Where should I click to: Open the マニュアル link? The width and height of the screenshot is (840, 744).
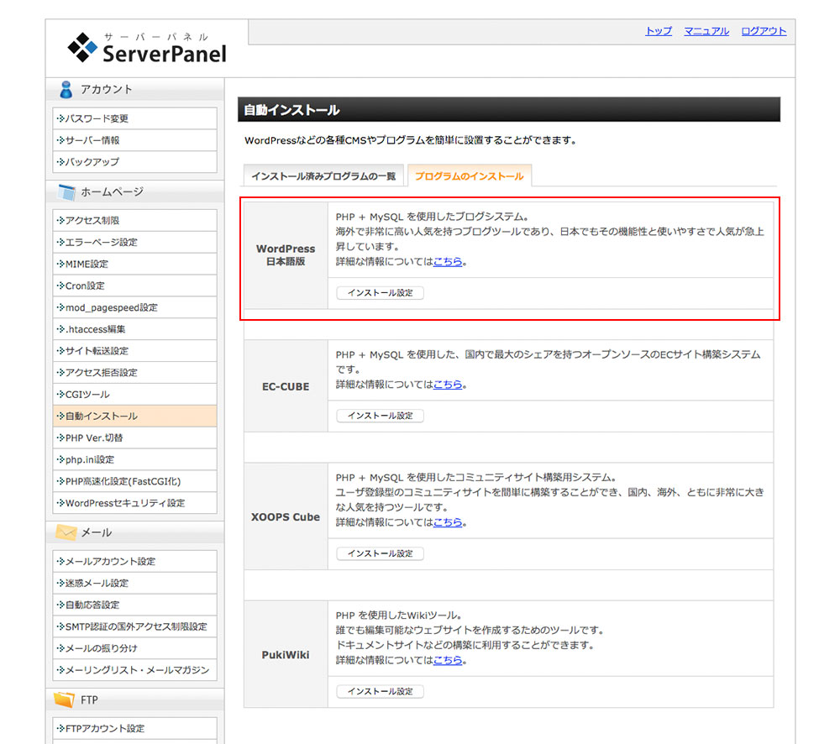pyautogui.click(x=706, y=31)
